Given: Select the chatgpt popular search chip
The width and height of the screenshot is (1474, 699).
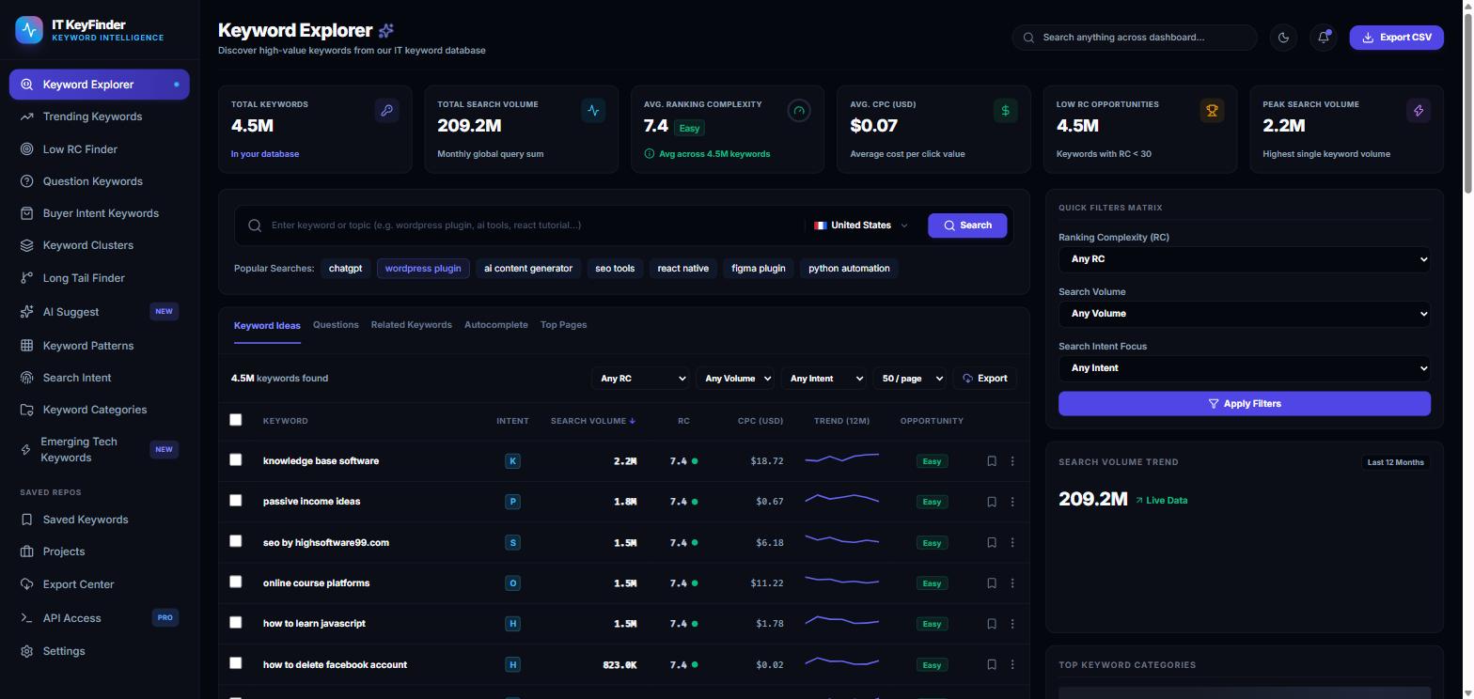Looking at the screenshot, I should click(345, 269).
